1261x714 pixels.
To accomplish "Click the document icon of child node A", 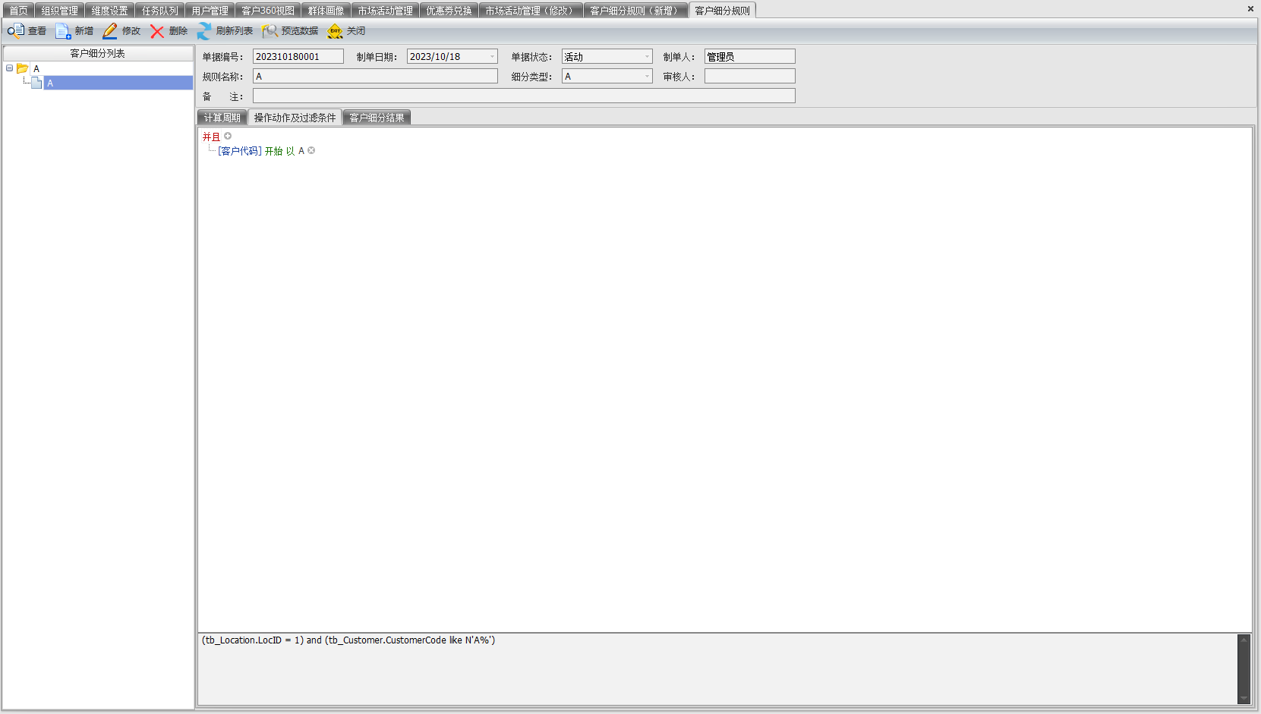I will pyautogui.click(x=36, y=83).
